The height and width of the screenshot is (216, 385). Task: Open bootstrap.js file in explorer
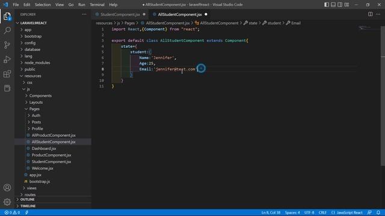40,181
